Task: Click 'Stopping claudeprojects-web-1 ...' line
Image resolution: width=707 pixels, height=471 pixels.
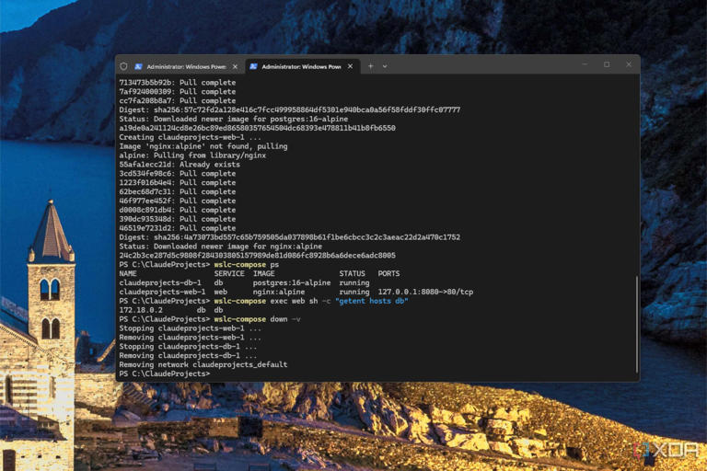Action: click(x=190, y=328)
